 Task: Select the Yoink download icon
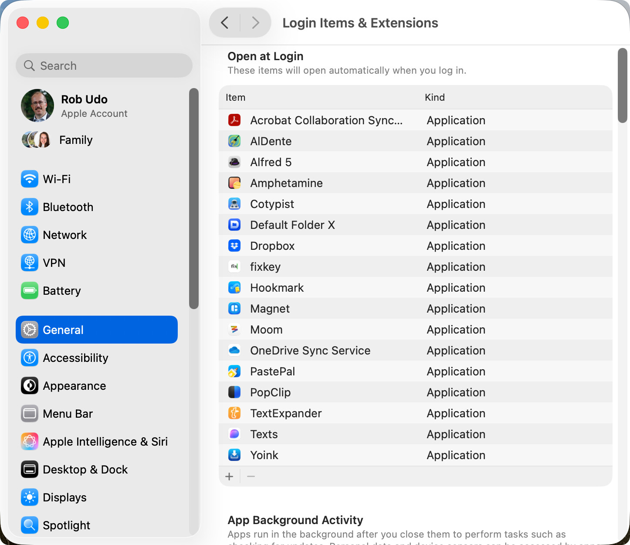click(x=234, y=455)
